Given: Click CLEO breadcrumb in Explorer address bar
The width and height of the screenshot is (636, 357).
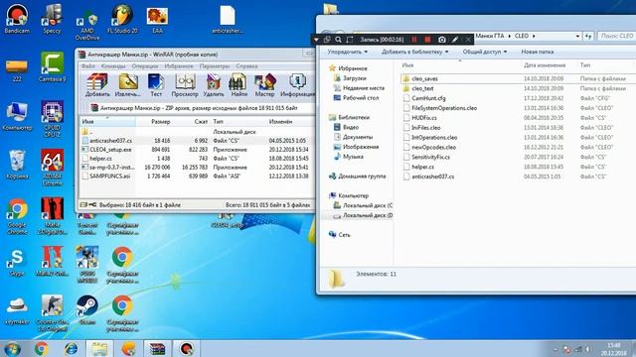Looking at the screenshot, I should 521,36.
